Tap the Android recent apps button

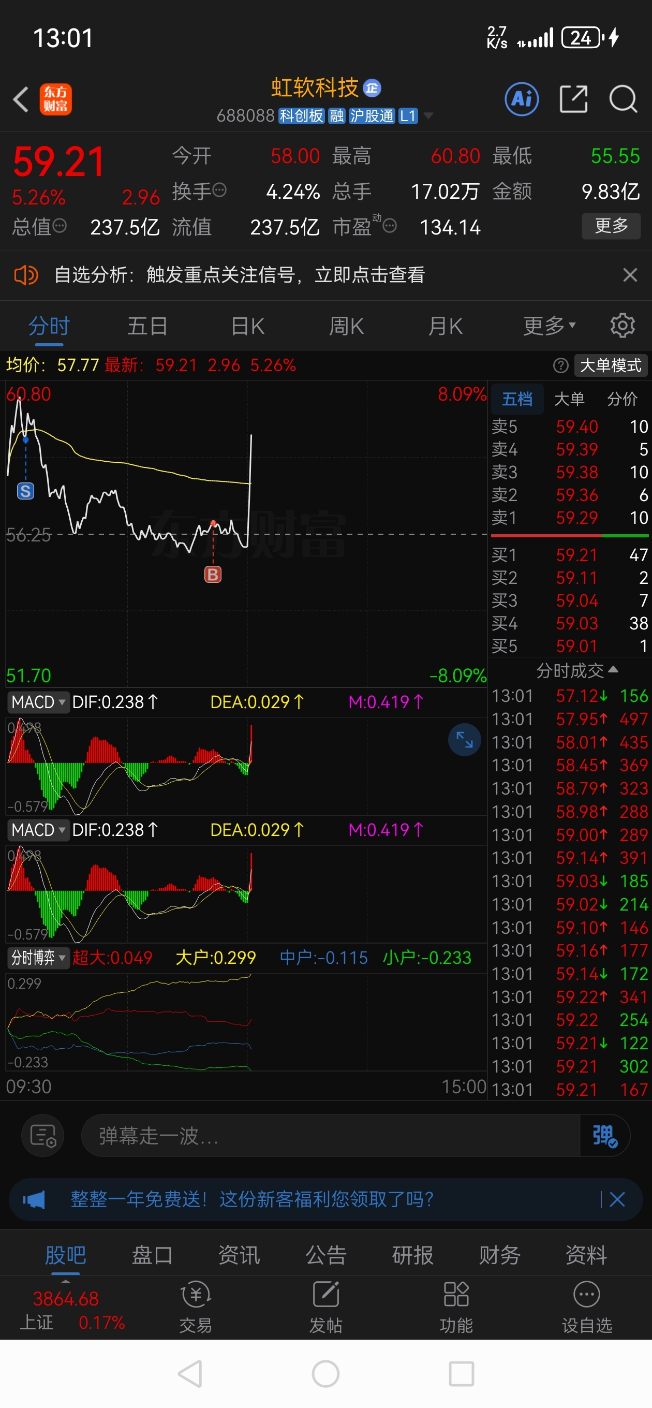point(461,1373)
